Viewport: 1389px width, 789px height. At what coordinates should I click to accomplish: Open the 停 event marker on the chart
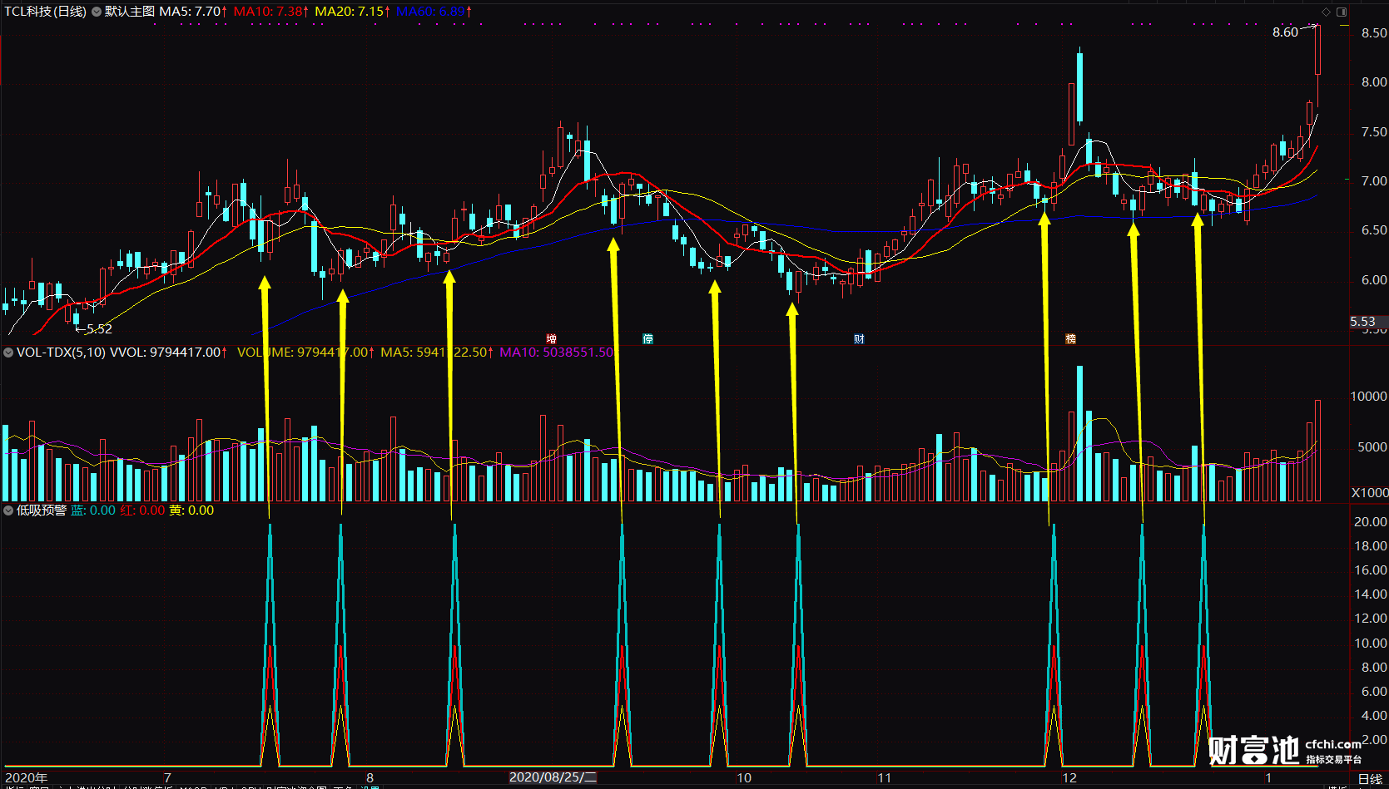(648, 338)
